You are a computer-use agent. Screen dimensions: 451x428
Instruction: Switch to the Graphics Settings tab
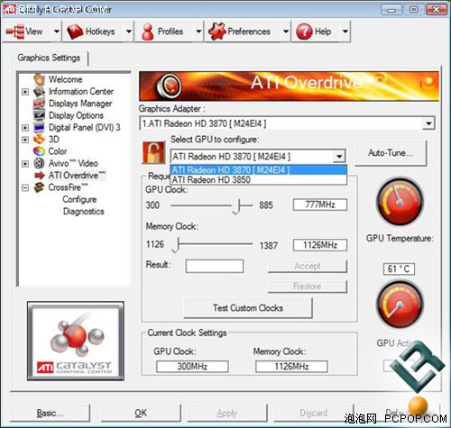pyautogui.click(x=49, y=58)
